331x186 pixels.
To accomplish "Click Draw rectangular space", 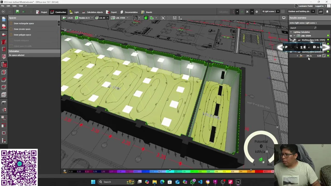I will [24, 23].
